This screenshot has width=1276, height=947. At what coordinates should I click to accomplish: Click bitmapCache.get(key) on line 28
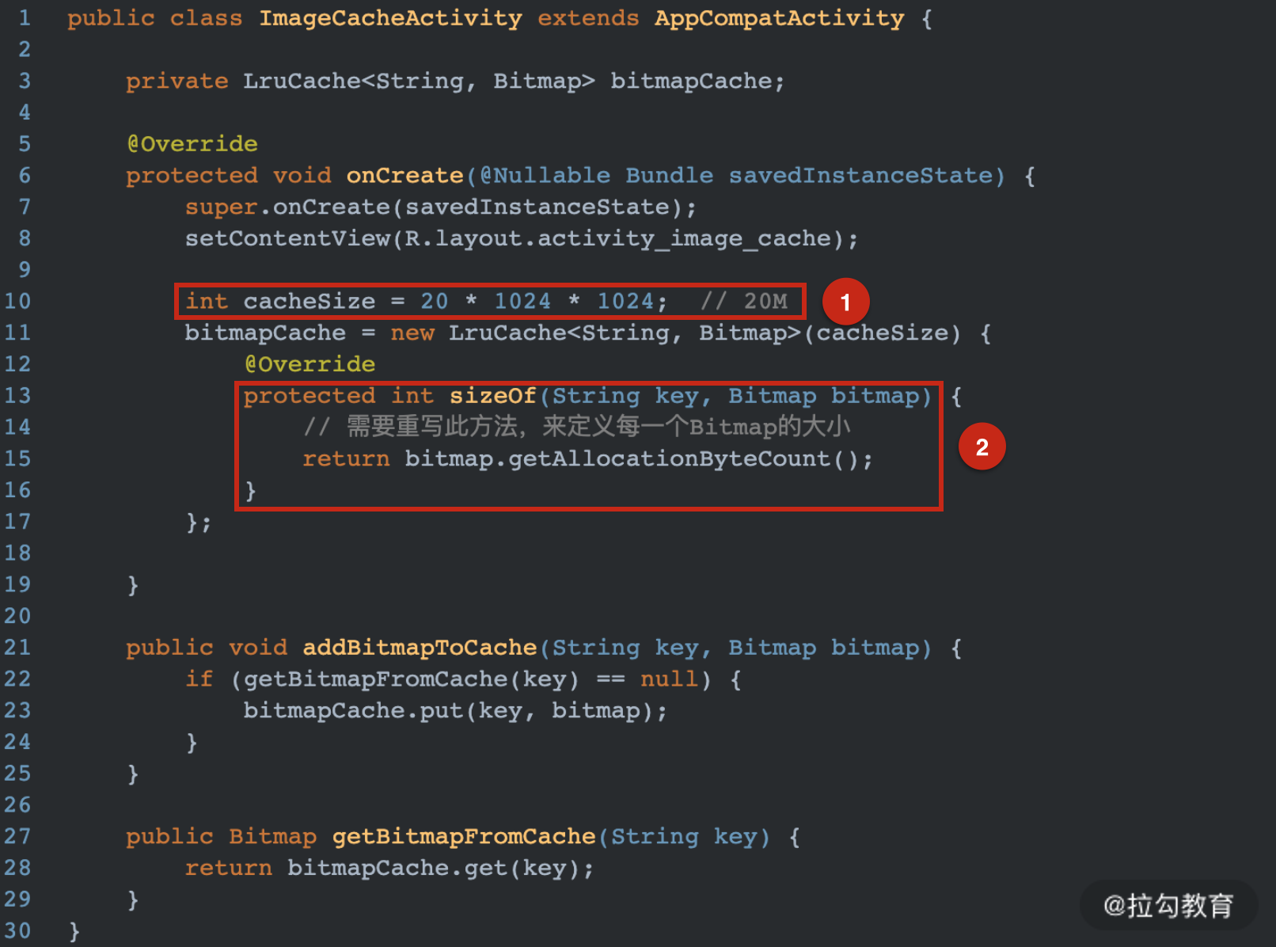tap(434, 869)
